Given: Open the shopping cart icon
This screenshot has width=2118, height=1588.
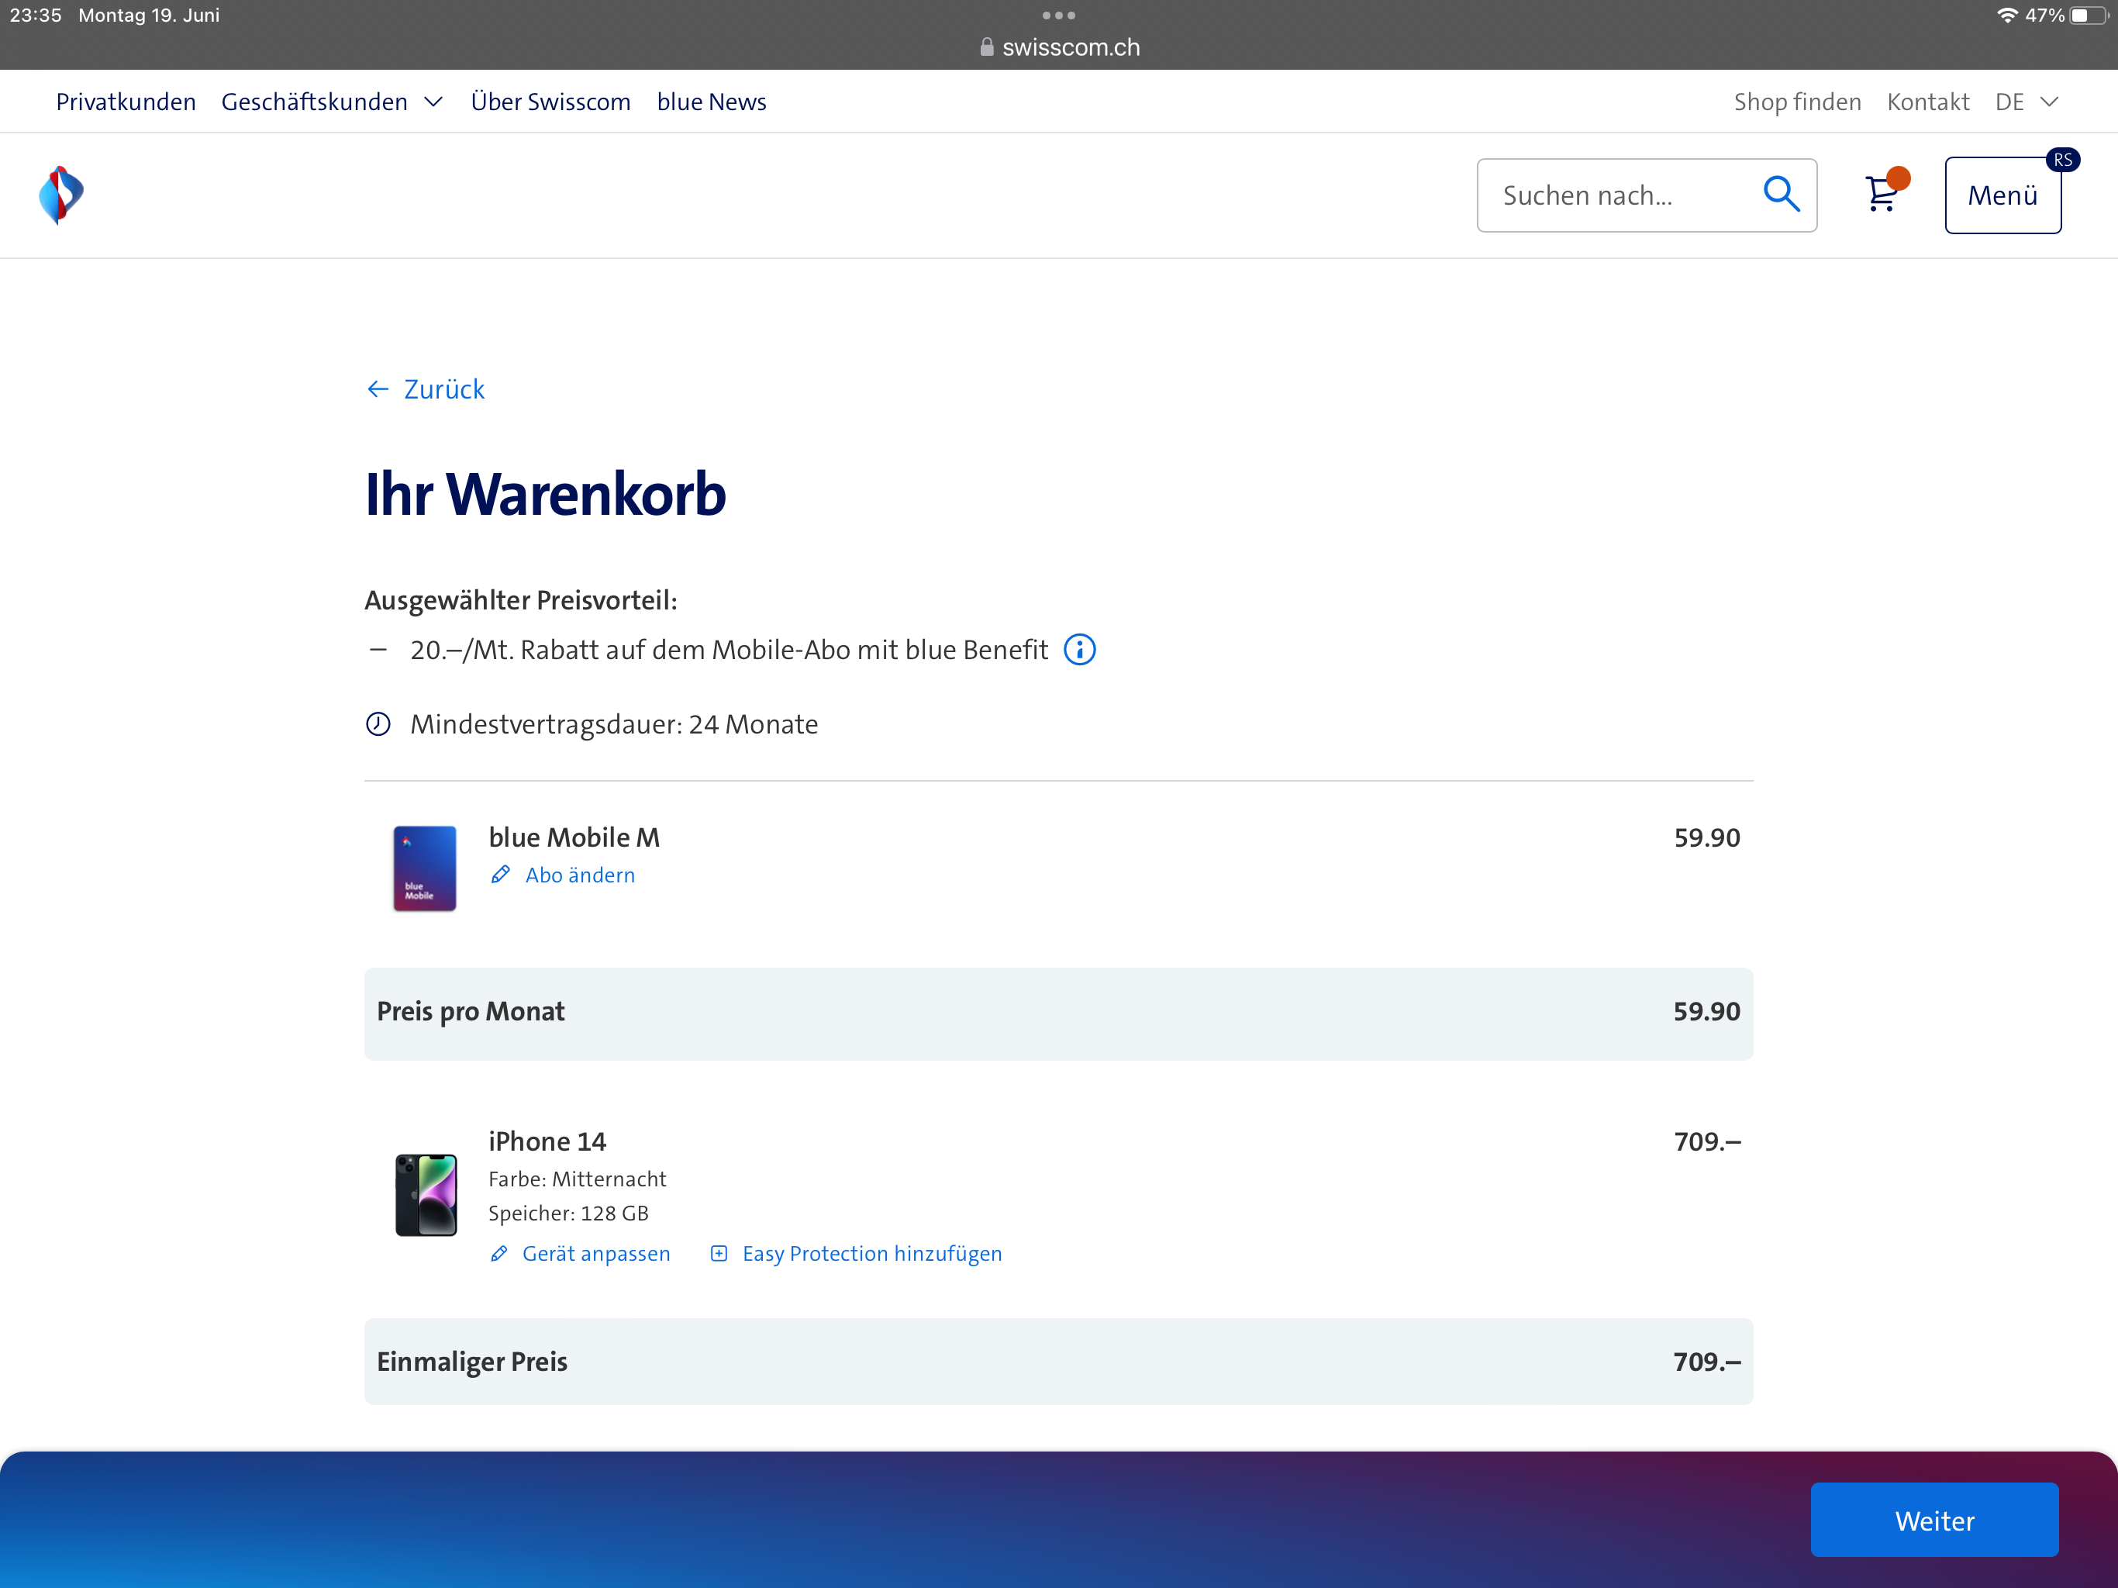Looking at the screenshot, I should (1882, 195).
